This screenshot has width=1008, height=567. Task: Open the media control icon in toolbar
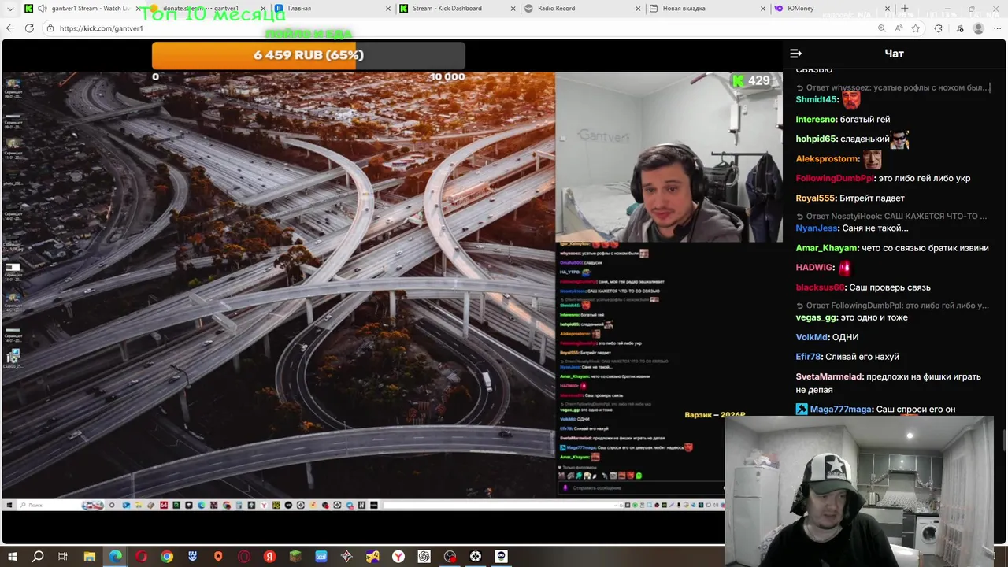pos(958,28)
